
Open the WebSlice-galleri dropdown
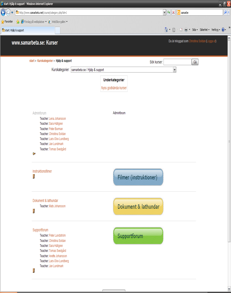click(x=58, y=22)
